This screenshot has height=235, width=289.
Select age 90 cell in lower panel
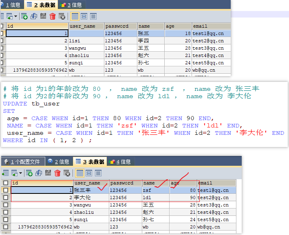(183, 198)
